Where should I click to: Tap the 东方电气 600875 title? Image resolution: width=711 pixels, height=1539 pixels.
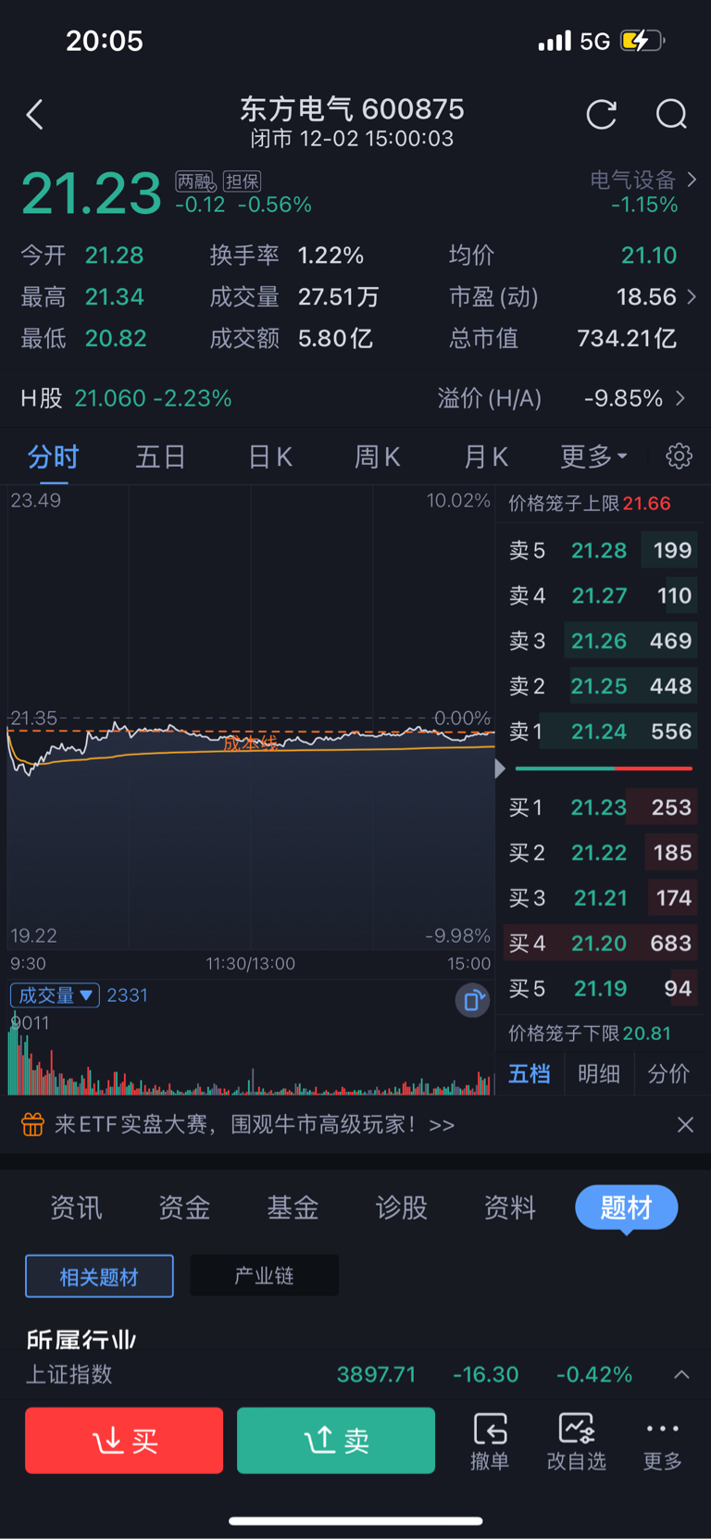(352, 109)
